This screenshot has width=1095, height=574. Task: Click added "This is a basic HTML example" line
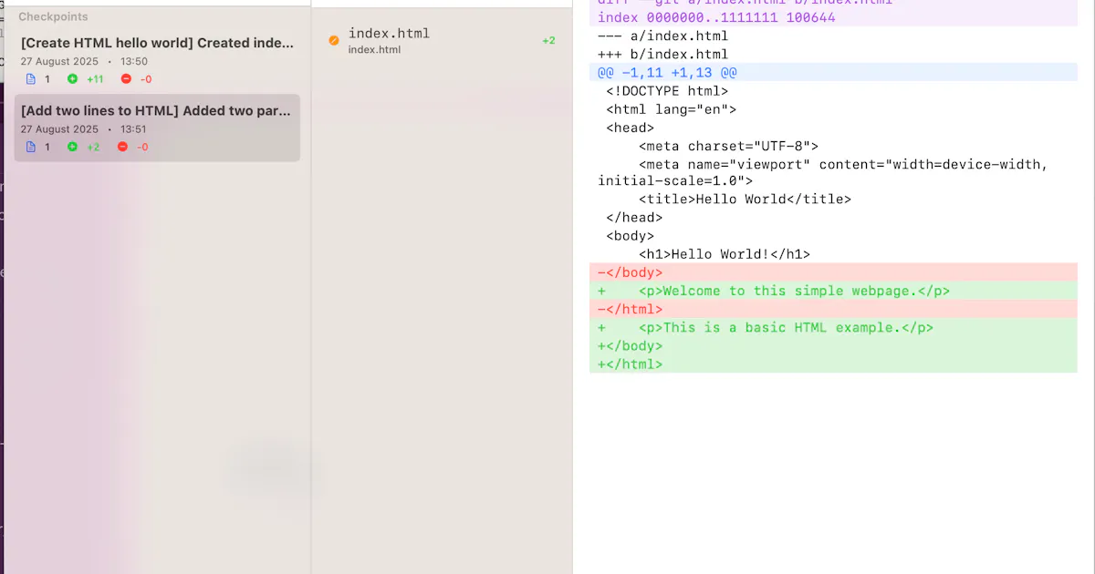pos(833,327)
